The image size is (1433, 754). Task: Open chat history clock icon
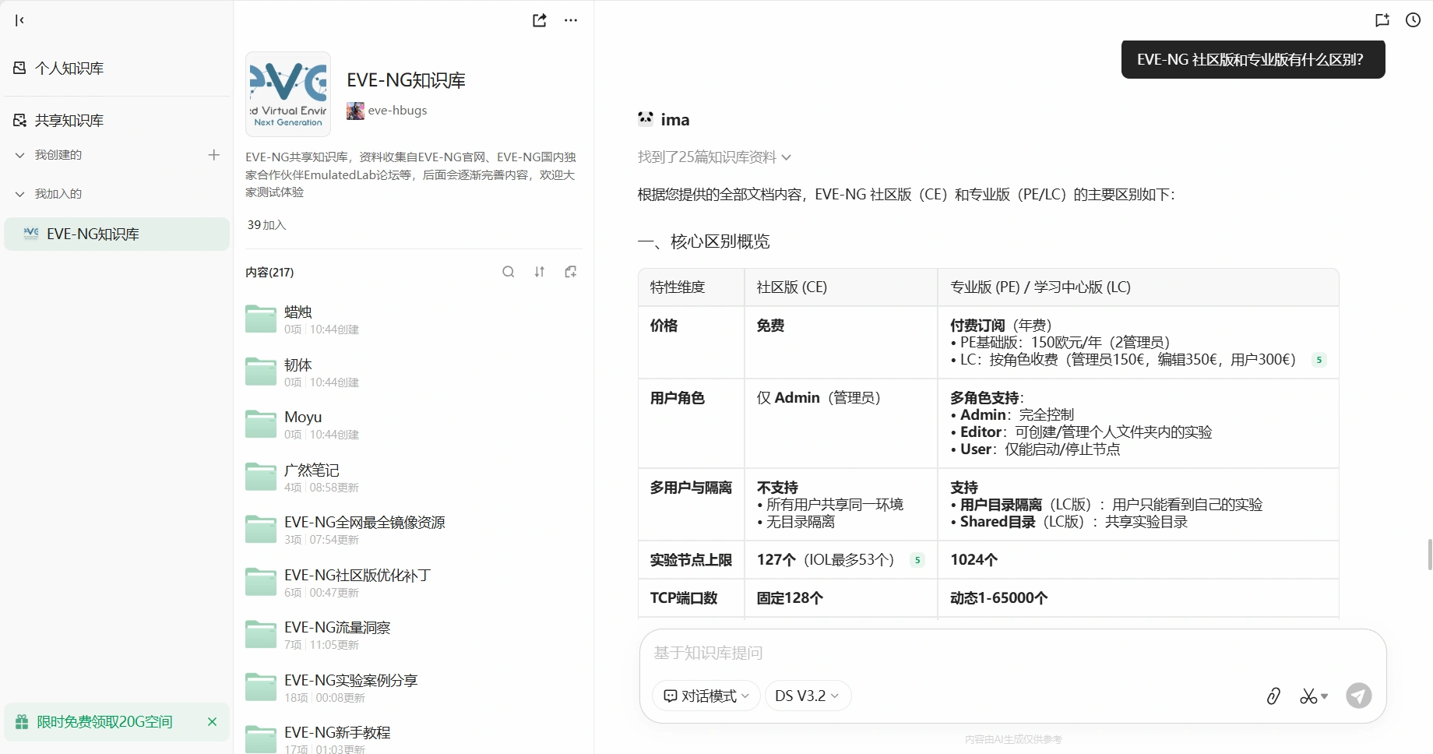pyautogui.click(x=1413, y=20)
